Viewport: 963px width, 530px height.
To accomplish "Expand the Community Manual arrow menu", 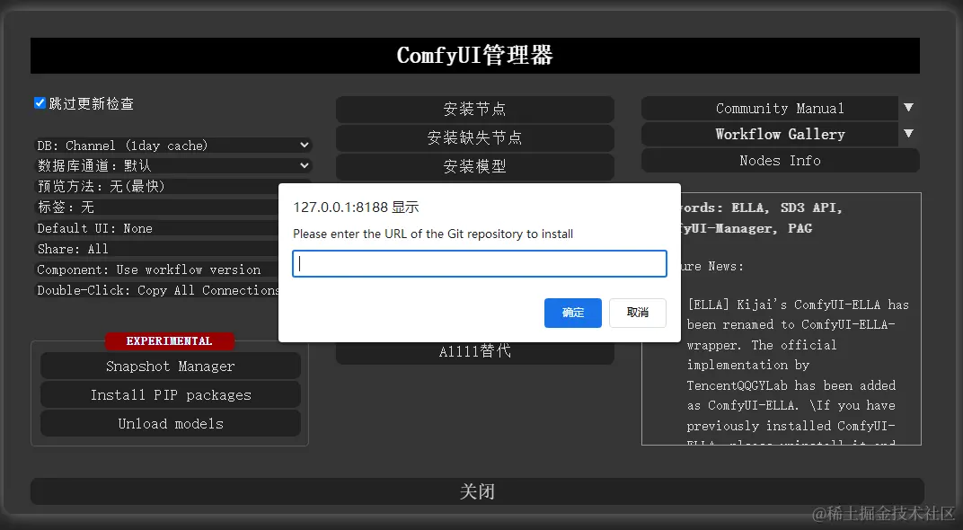I will (x=909, y=108).
